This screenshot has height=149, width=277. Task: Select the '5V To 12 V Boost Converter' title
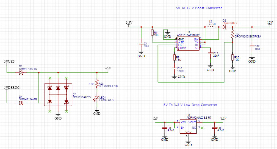(x=199, y=8)
